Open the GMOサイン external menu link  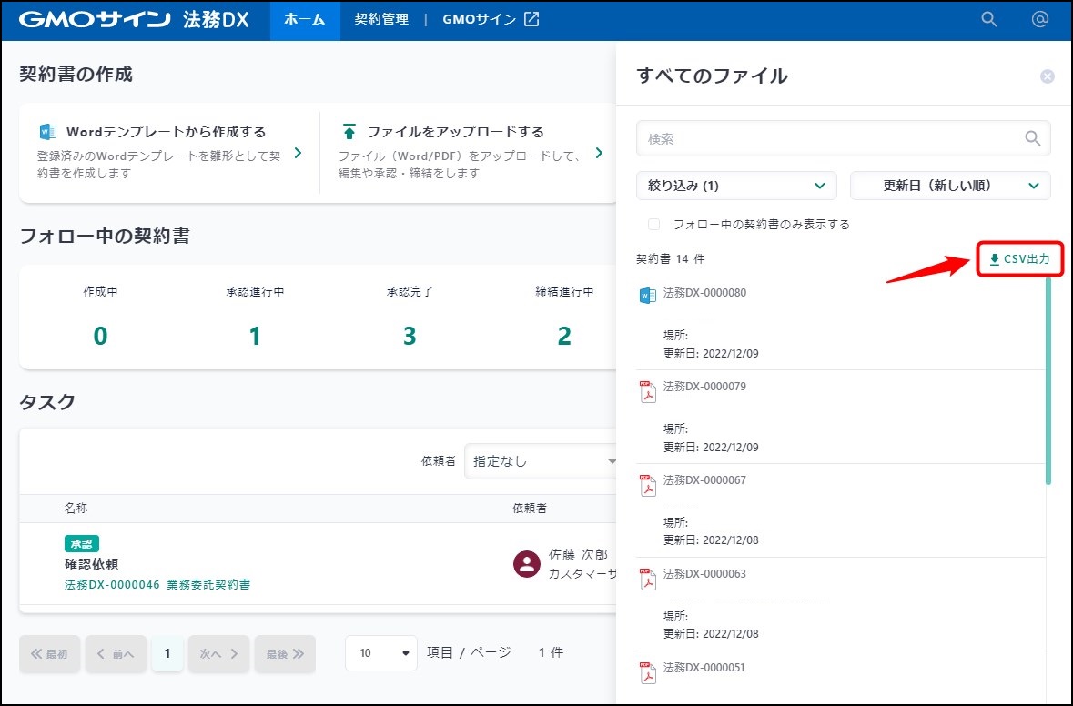tap(491, 20)
